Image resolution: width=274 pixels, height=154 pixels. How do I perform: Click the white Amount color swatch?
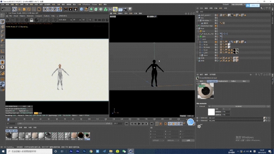click(x=211, y=112)
